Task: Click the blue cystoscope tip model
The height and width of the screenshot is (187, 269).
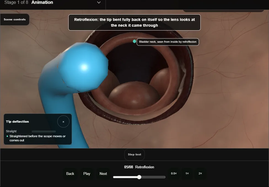Action: (83, 67)
